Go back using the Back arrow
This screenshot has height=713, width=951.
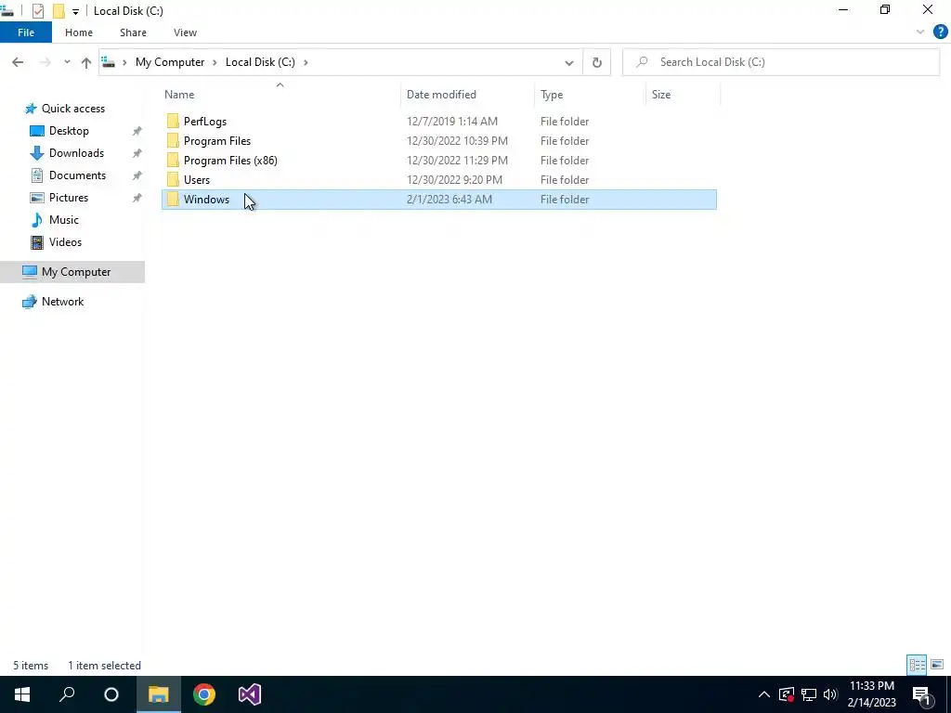18,62
